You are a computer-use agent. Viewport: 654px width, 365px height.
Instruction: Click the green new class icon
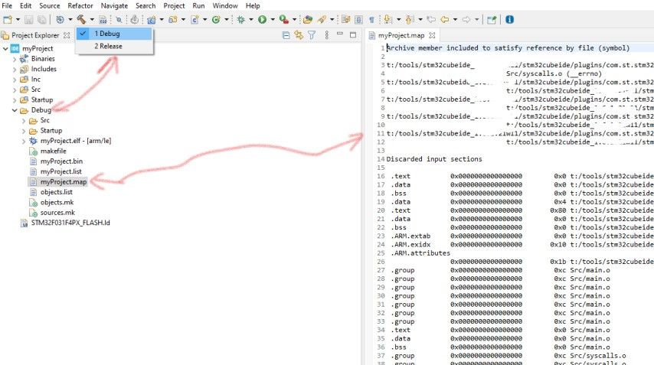coord(216,20)
